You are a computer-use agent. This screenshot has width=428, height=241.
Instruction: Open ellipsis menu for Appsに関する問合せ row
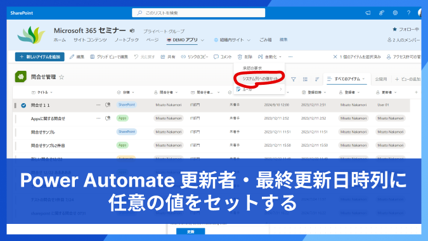tap(98, 118)
